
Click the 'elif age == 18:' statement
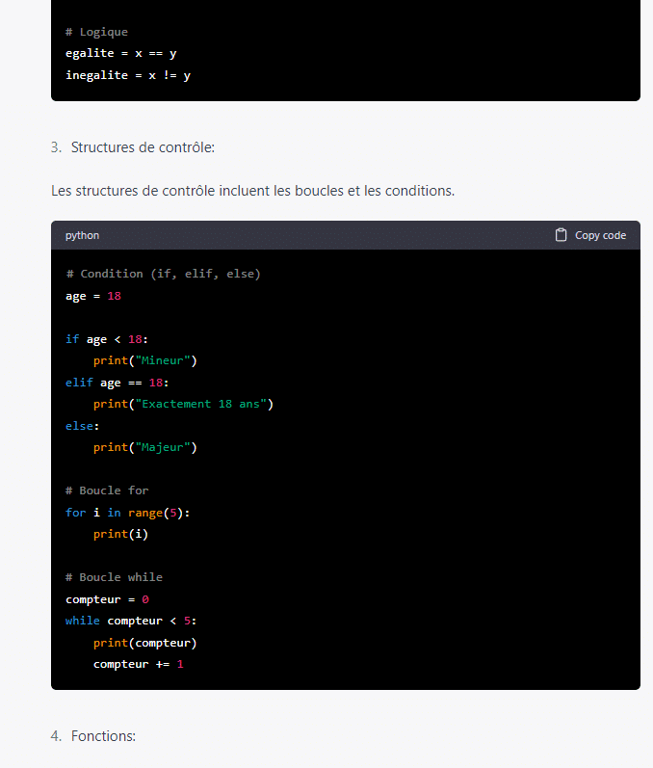[117, 383]
